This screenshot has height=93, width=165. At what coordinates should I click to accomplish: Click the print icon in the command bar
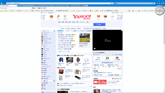(x=139, y=11)
